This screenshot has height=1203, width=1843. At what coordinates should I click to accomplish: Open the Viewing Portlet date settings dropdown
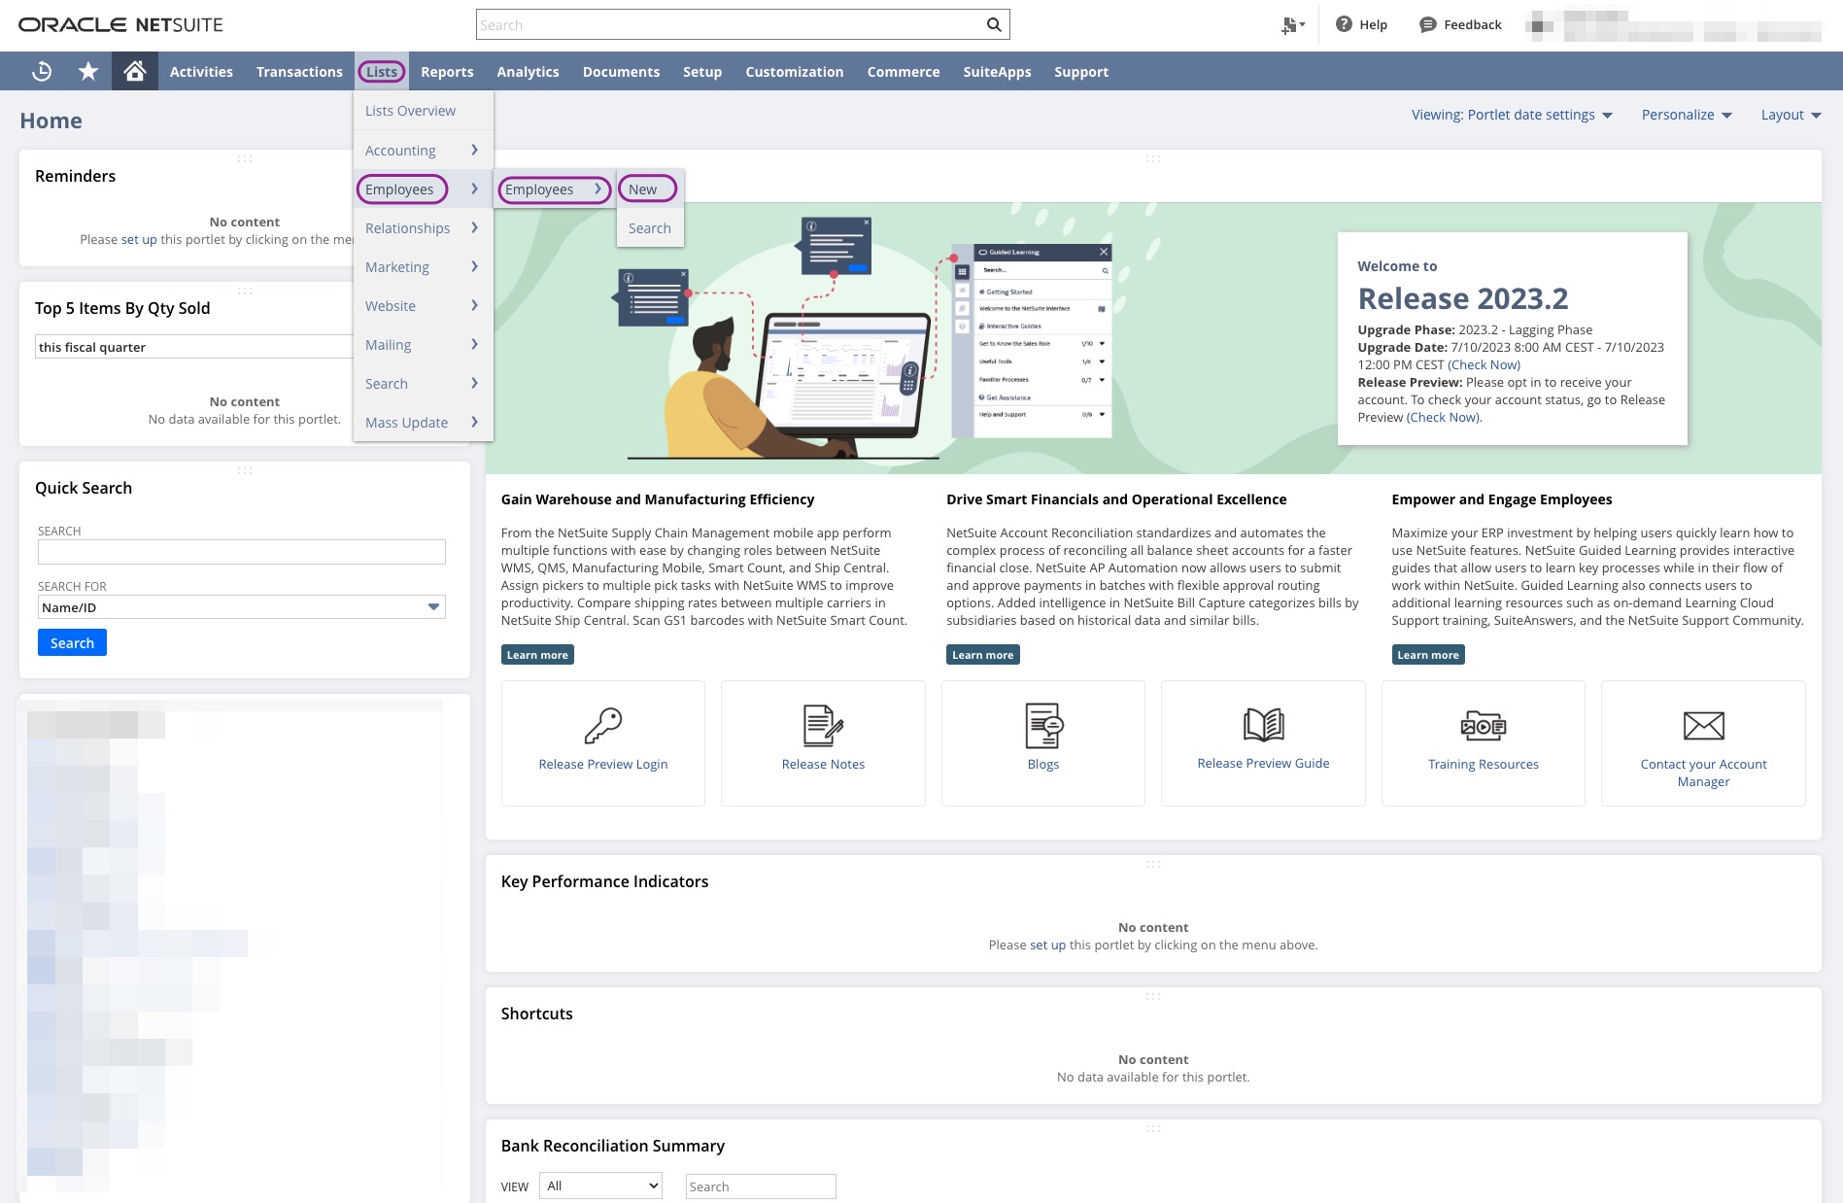pos(1512,115)
